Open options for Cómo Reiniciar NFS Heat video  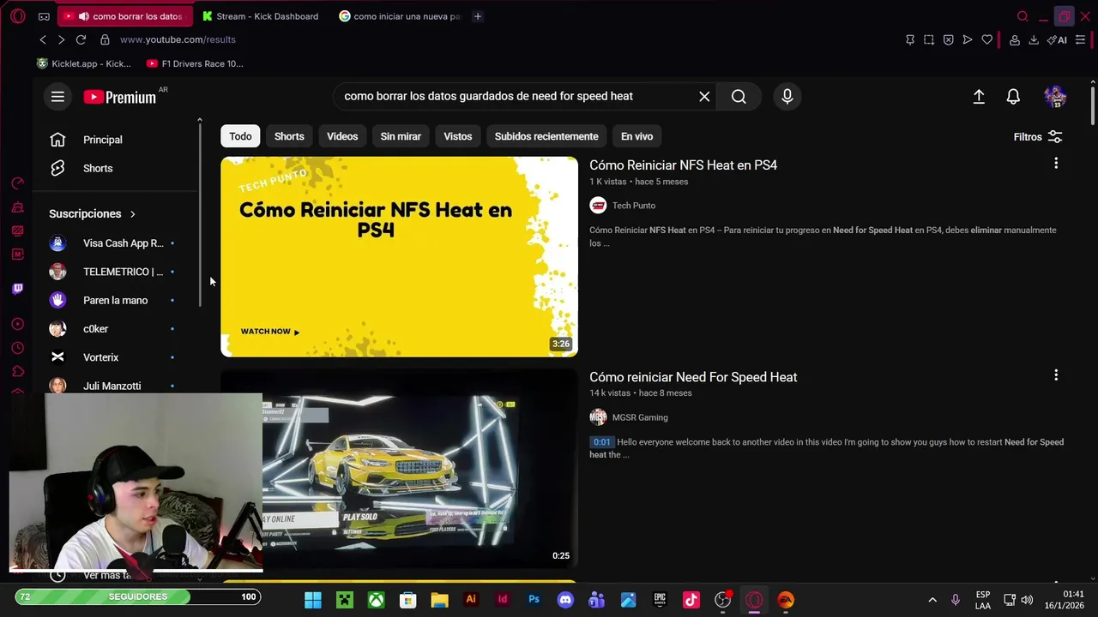coord(1056,163)
